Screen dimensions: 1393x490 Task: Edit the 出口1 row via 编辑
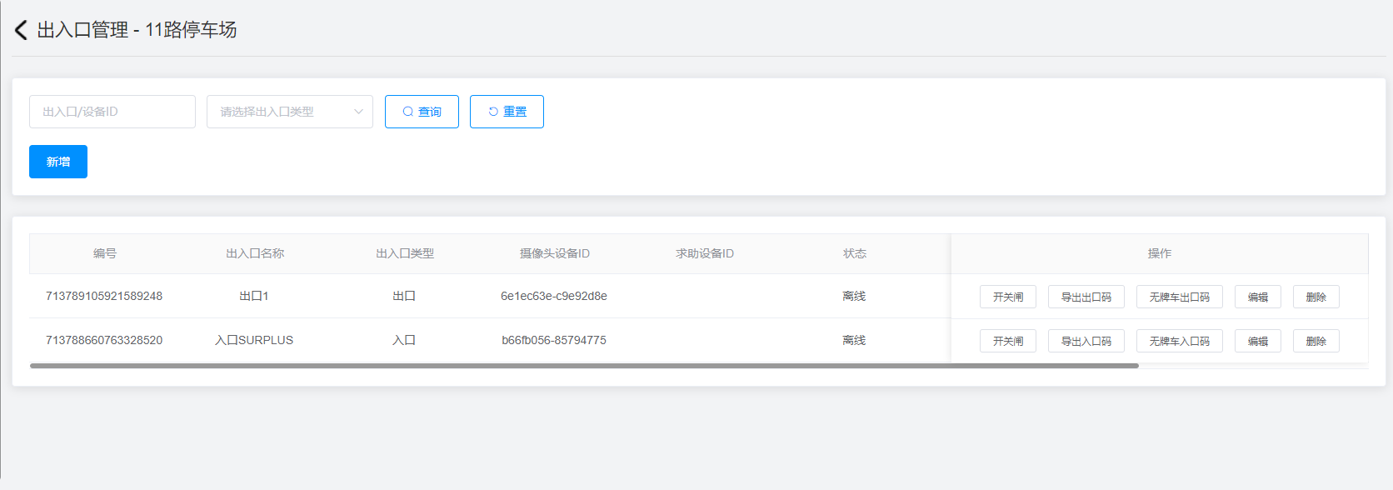pyautogui.click(x=1257, y=297)
